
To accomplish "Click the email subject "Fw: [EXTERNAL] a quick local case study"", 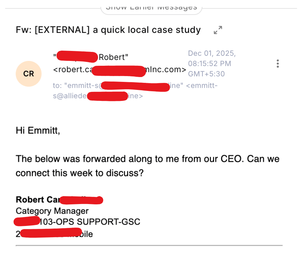I will (108, 30).
